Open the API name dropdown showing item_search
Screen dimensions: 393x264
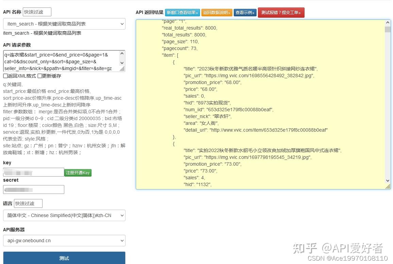(x=64, y=24)
